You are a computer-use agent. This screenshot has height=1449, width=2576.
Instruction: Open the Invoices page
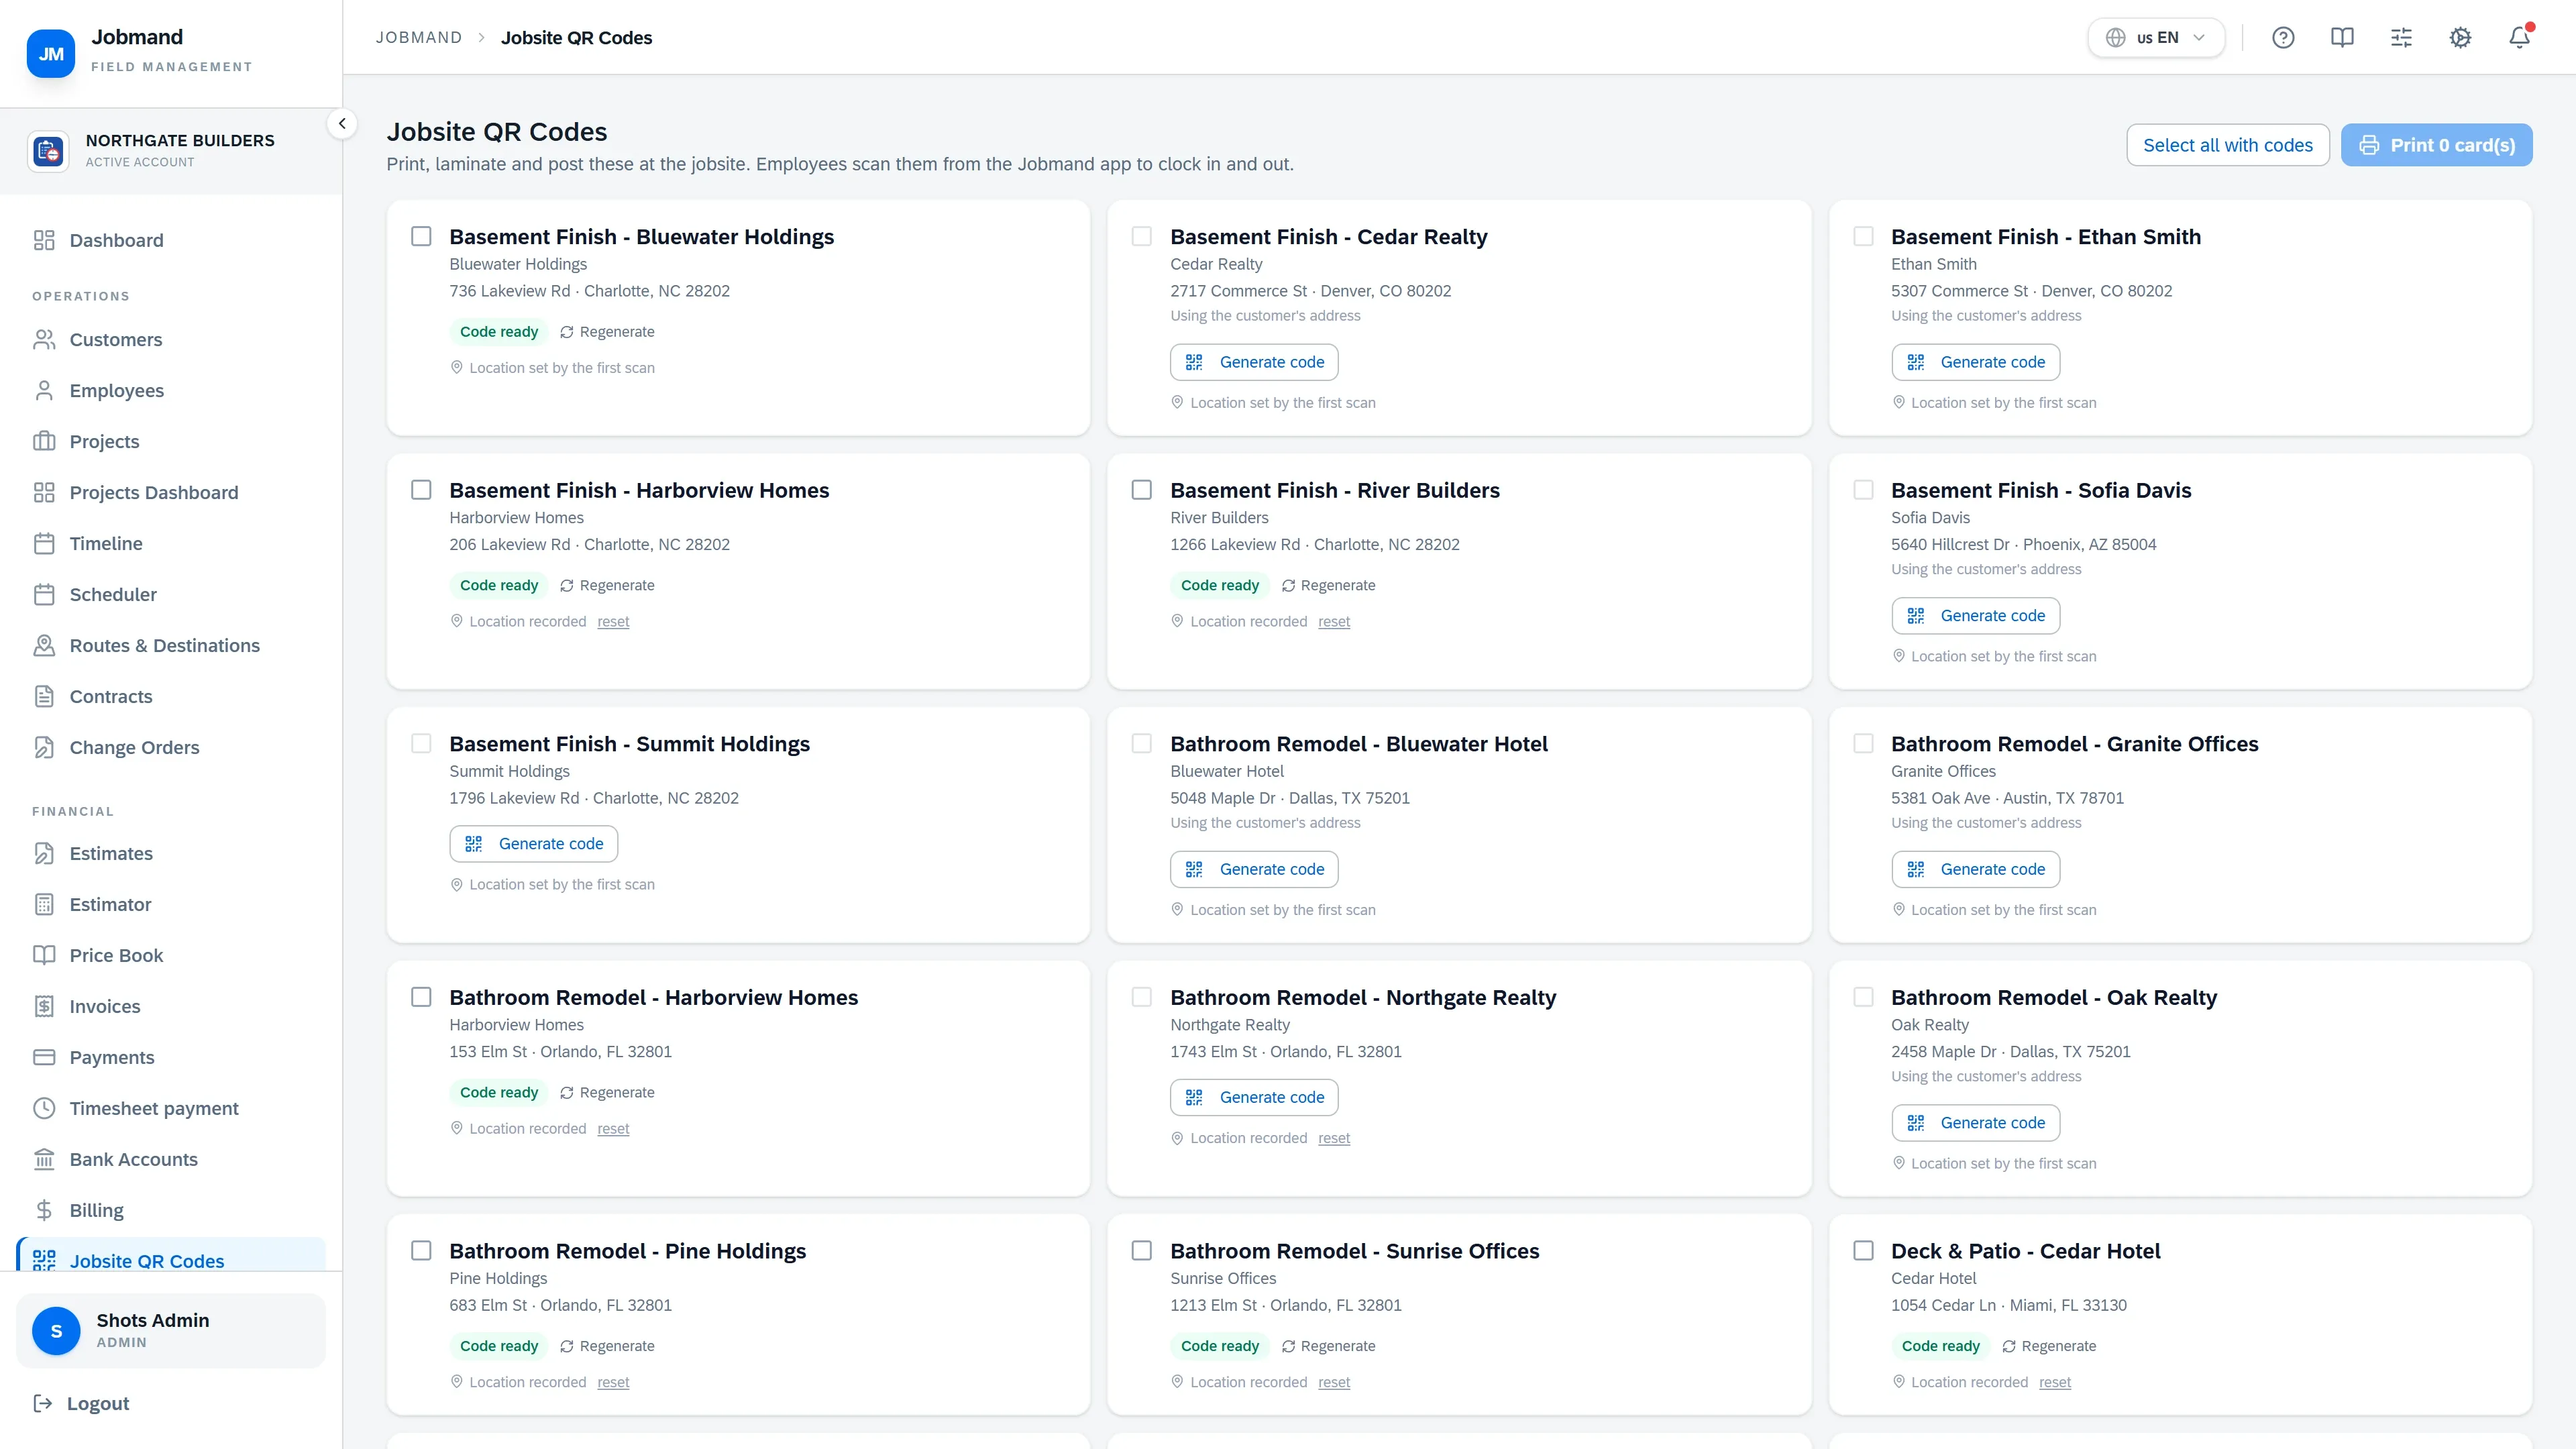[x=170, y=1006]
